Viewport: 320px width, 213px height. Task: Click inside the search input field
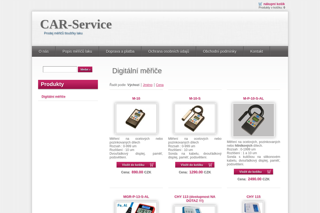(x=60, y=69)
